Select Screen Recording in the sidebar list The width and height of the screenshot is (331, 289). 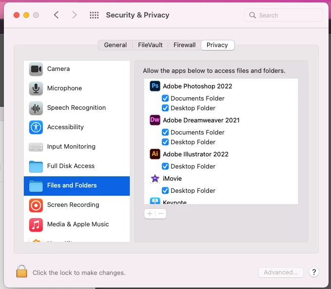point(77,205)
